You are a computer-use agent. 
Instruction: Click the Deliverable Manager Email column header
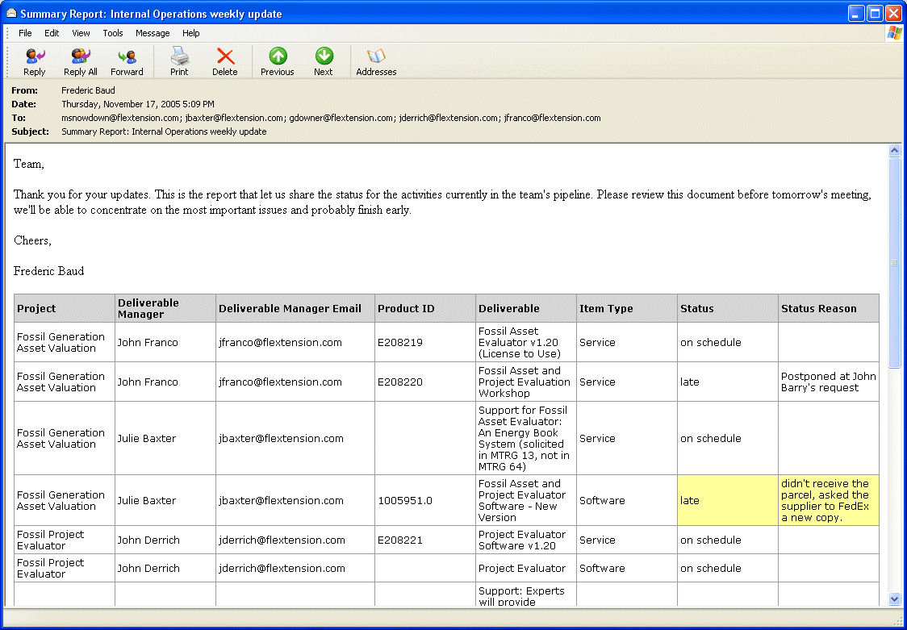click(x=295, y=309)
